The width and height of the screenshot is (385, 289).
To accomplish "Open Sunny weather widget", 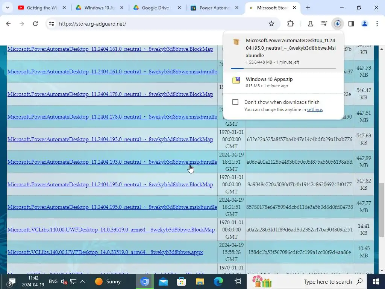I will (x=108, y=281).
